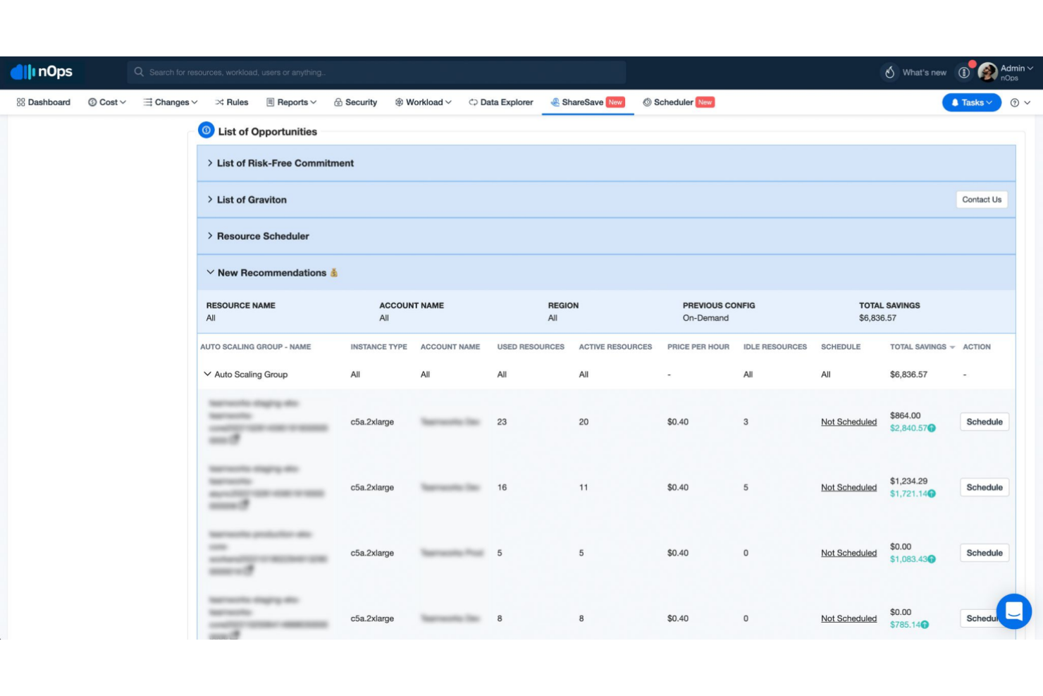Click the What's new flame icon

889,72
